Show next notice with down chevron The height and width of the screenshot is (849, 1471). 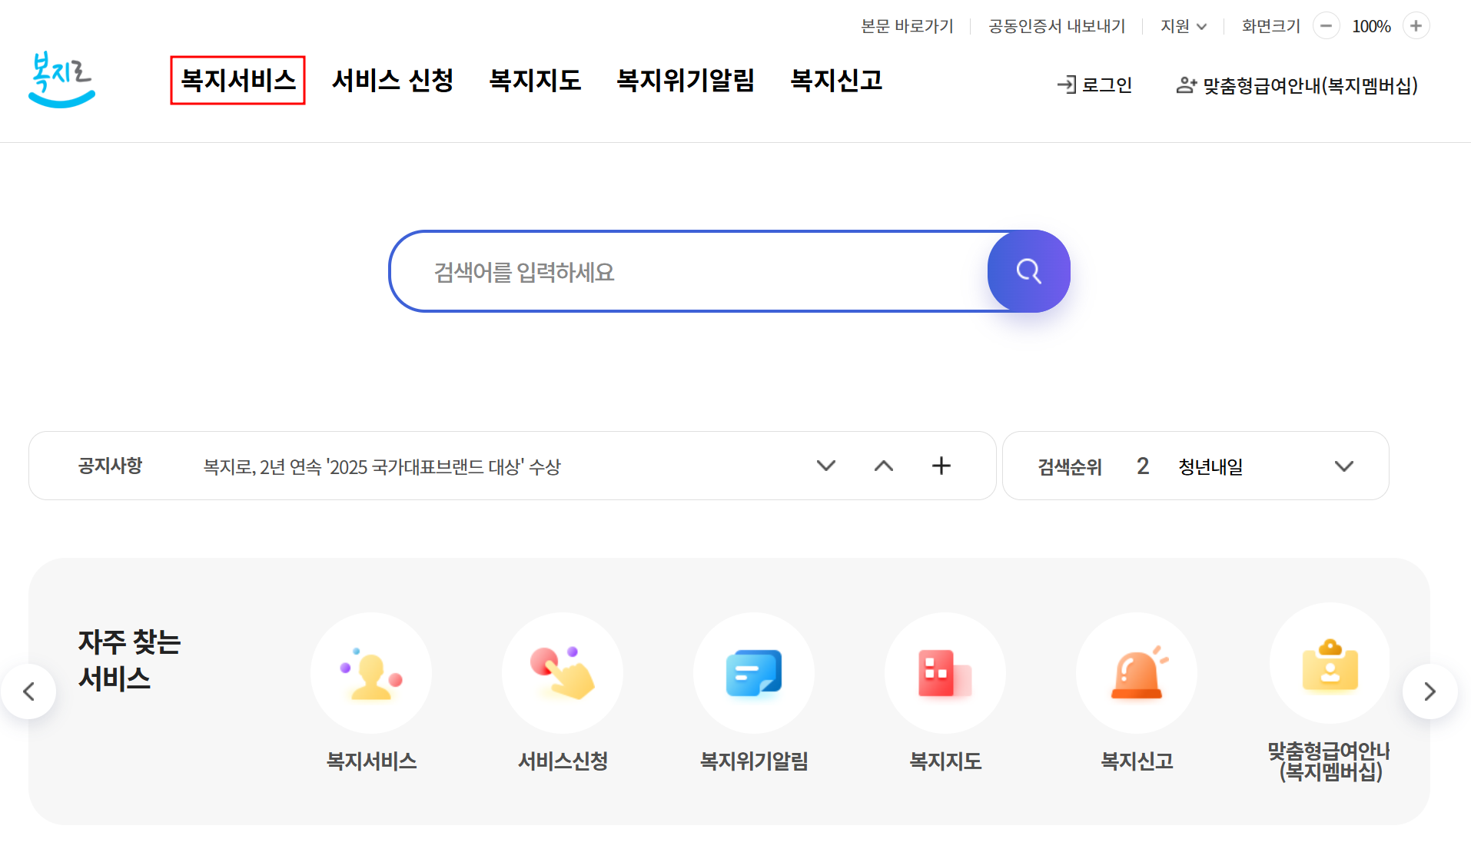coord(825,466)
